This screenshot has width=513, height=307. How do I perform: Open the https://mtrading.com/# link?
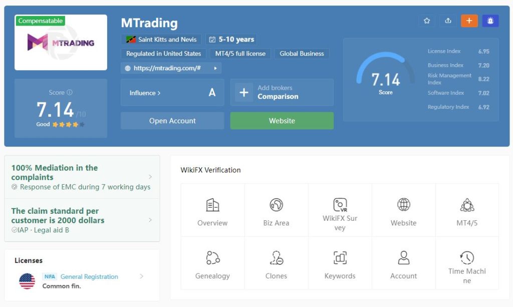167,68
